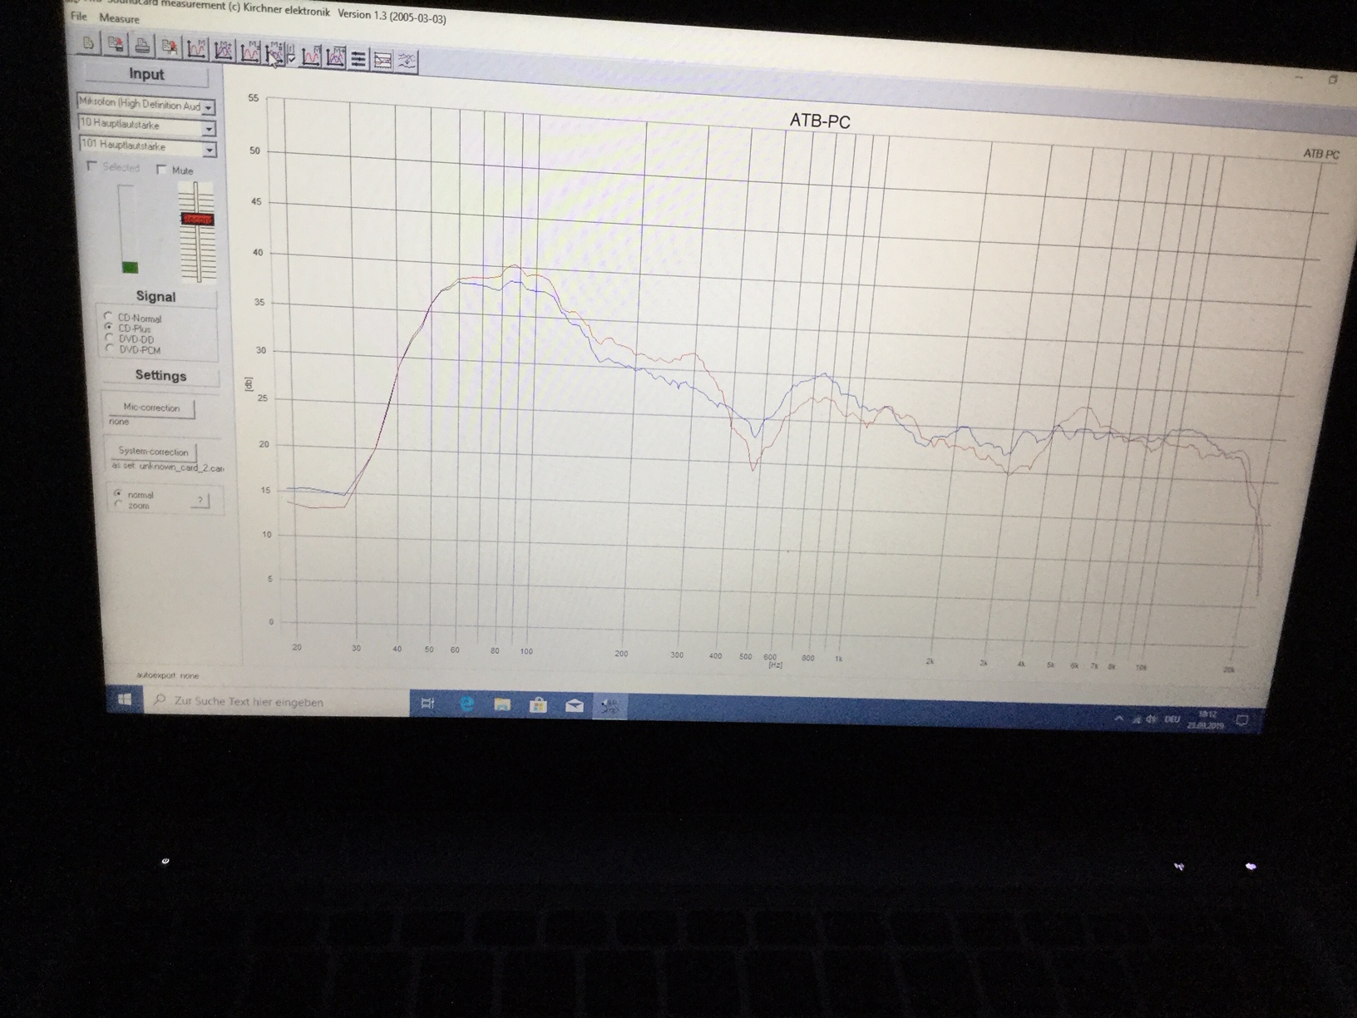
Task: Click the printer icon in toolbar
Action: pos(142,46)
